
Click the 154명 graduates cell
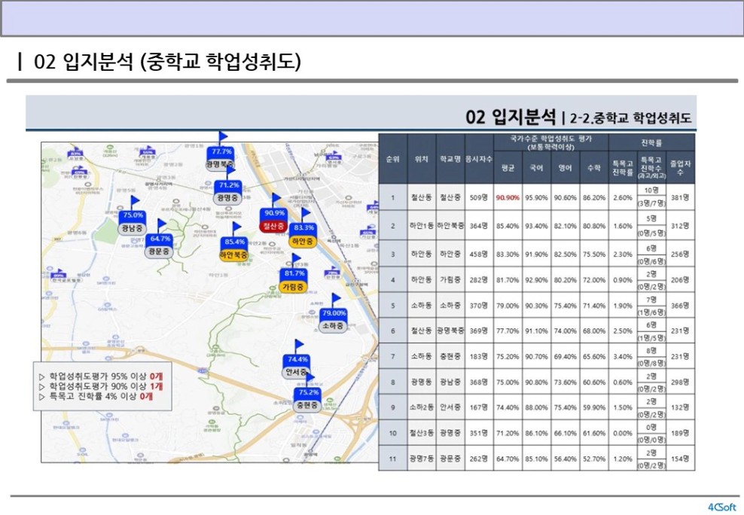[680, 459]
